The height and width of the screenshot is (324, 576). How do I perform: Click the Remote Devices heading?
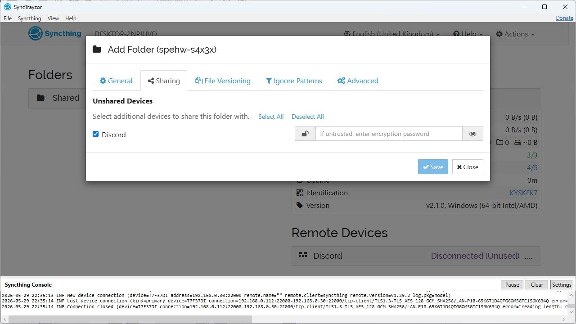[x=339, y=233]
